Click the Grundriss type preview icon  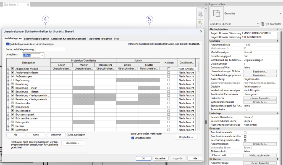[x=216, y=13]
